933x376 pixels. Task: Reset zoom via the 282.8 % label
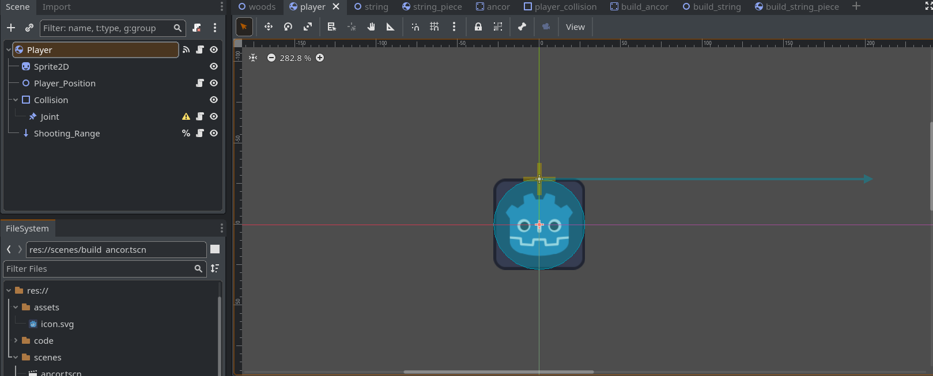[295, 58]
